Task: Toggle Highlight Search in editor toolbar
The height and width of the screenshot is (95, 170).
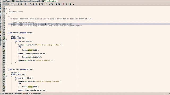Action: tap(39, 4)
